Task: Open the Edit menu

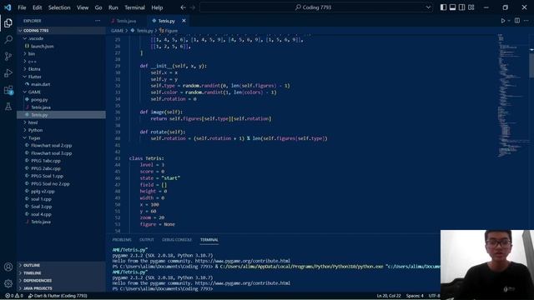Action: pos(37,7)
